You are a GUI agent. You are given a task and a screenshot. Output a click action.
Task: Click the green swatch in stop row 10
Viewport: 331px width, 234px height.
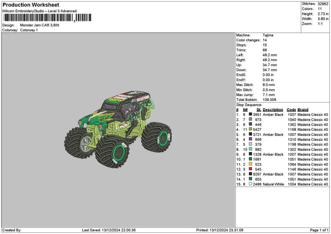click(x=250, y=159)
